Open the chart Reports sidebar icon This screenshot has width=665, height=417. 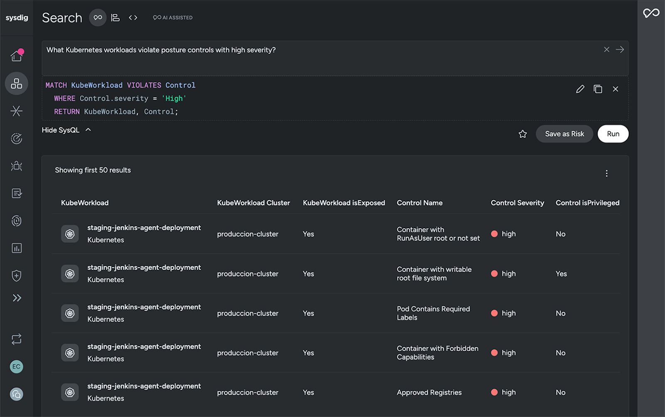16,248
